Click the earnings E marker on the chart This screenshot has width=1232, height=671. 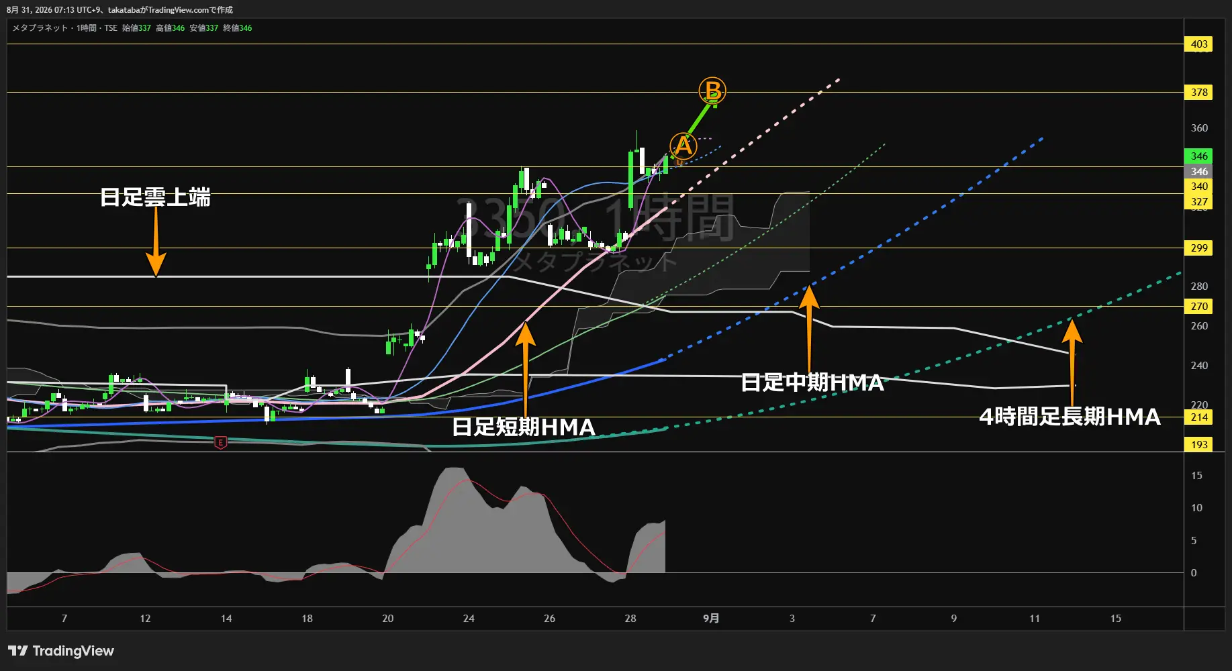point(220,442)
